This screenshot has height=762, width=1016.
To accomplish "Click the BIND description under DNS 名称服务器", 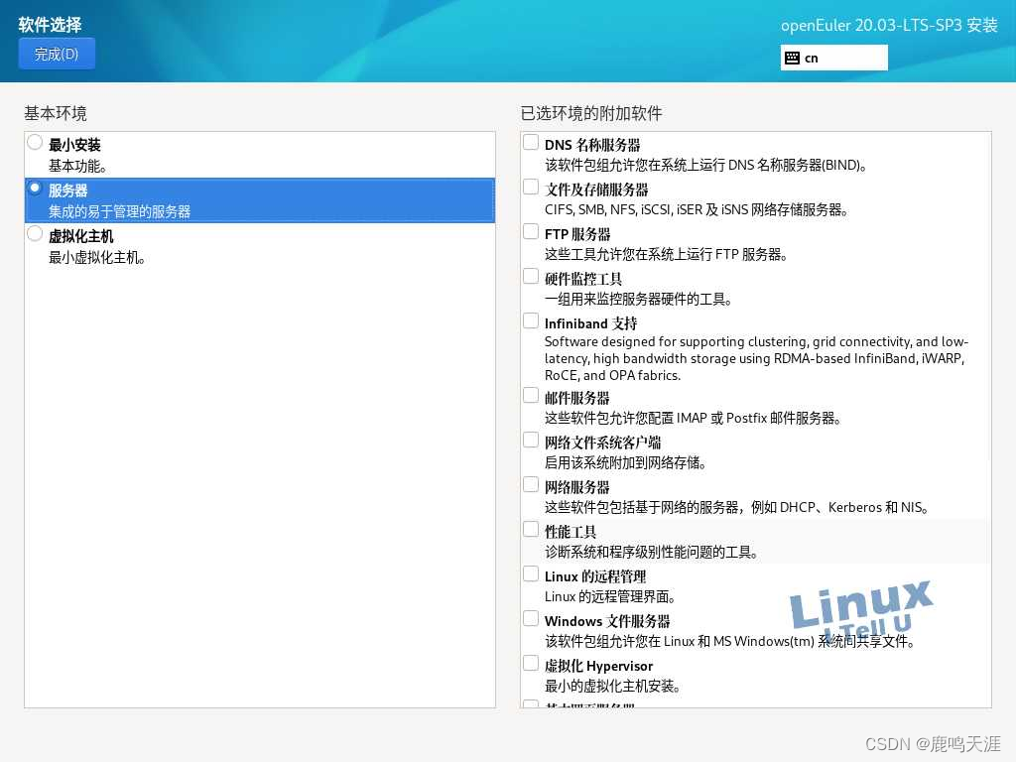I will point(705,166).
